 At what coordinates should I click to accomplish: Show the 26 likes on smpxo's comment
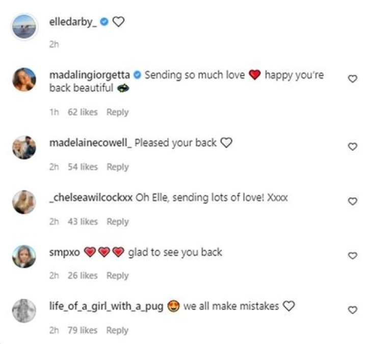tap(83, 276)
